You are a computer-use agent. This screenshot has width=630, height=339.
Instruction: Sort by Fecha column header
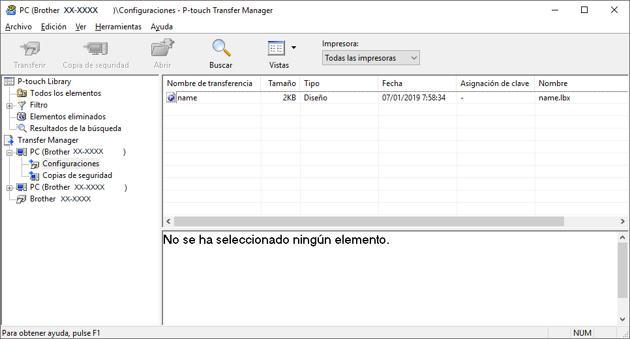click(x=417, y=83)
